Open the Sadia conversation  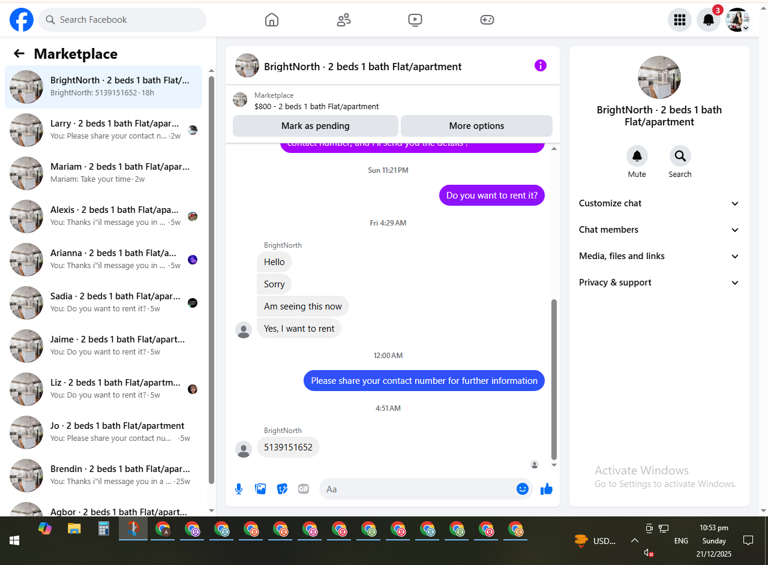103,303
